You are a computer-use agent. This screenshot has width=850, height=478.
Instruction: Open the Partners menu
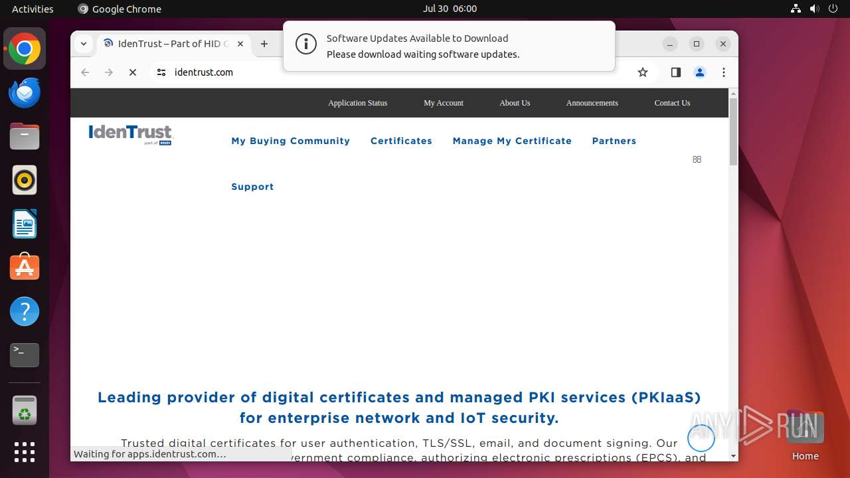pyautogui.click(x=614, y=141)
